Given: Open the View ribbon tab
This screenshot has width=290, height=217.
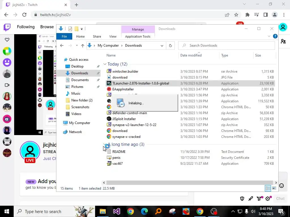Looking at the screenshot, I should pos(113,36).
